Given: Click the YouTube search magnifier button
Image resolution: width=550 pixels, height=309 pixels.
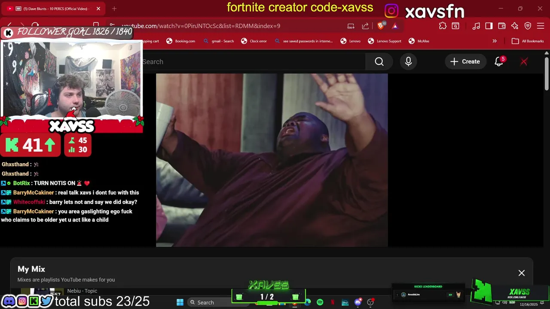Looking at the screenshot, I should click(379, 62).
